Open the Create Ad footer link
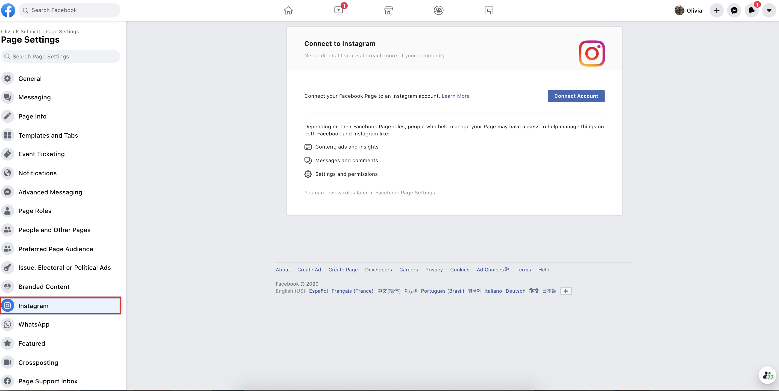Image resolution: width=779 pixels, height=391 pixels. point(309,270)
